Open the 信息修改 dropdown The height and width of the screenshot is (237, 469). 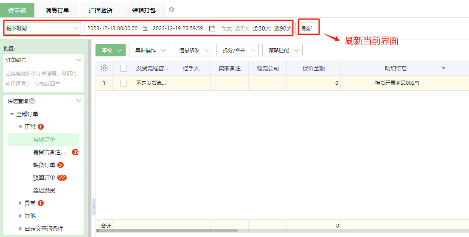pyautogui.click(x=193, y=50)
